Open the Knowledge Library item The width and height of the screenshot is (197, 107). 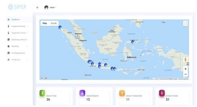pos(18,53)
